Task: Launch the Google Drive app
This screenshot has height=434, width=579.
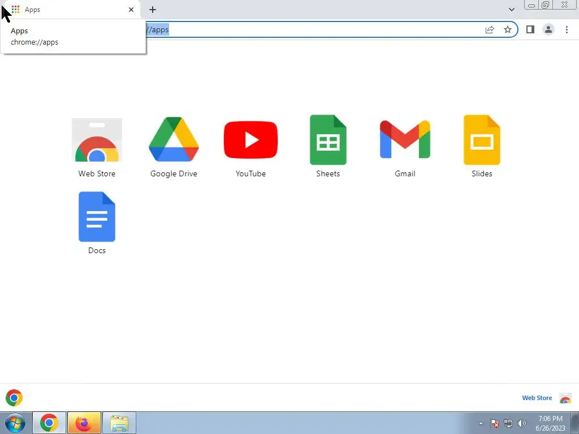Action: [x=174, y=140]
